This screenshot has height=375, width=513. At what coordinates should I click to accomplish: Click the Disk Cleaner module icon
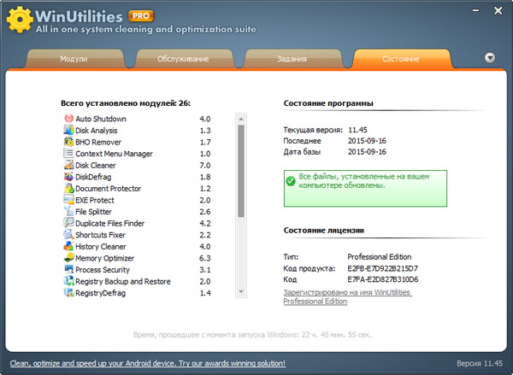(x=68, y=166)
